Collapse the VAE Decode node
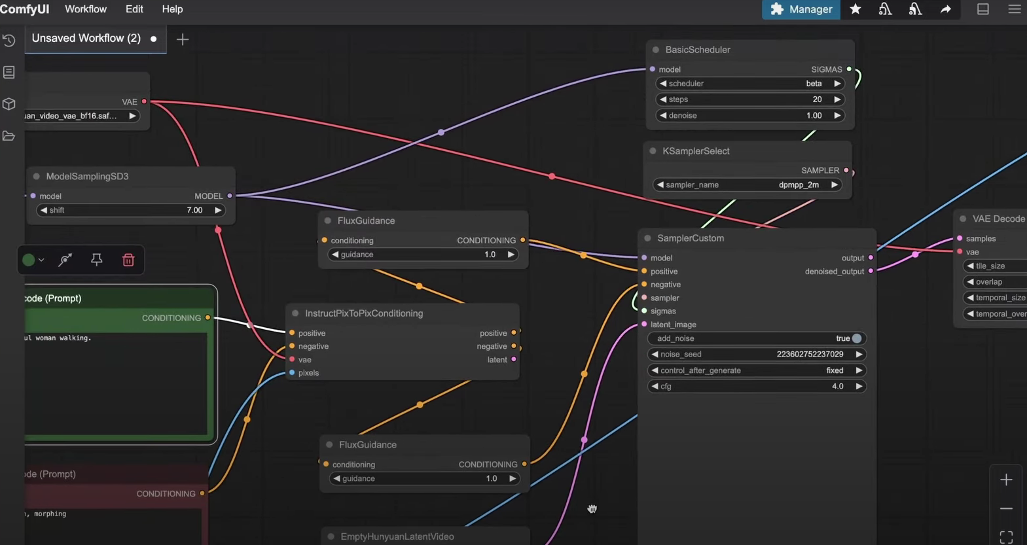The width and height of the screenshot is (1027, 545). click(x=963, y=219)
